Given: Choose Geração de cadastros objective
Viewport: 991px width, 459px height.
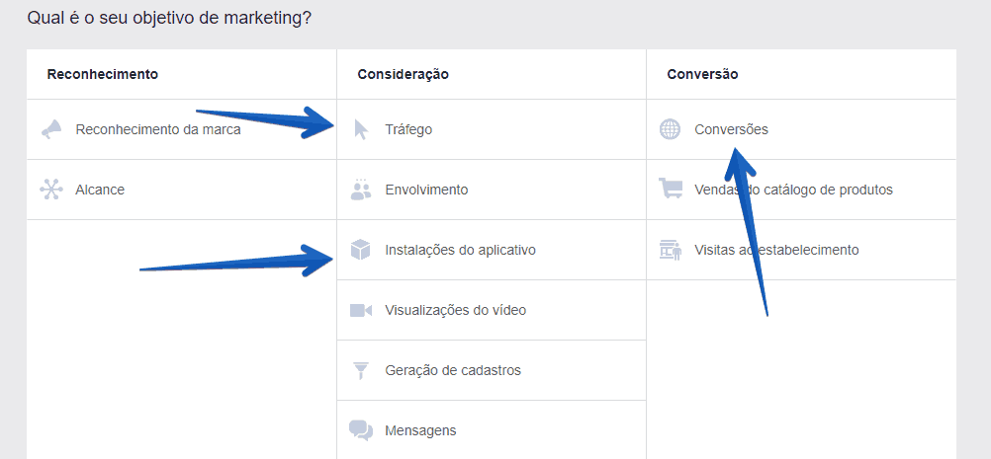Looking at the screenshot, I should [x=492, y=370].
